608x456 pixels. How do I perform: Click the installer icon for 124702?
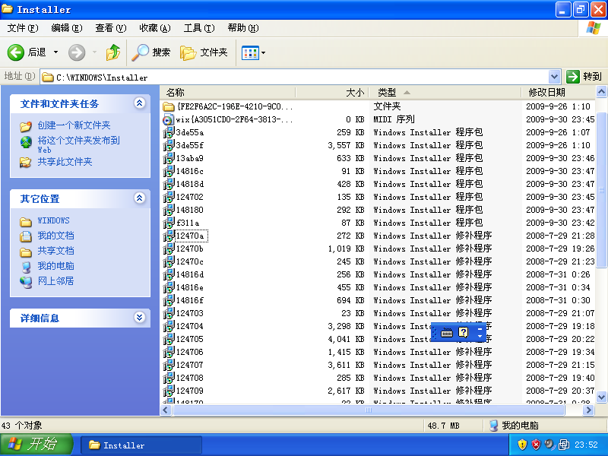pyautogui.click(x=168, y=197)
